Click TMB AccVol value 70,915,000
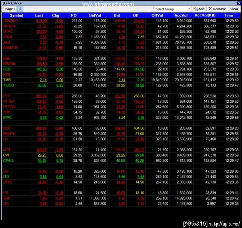Viewport: 242px width, 228px height. point(184,80)
